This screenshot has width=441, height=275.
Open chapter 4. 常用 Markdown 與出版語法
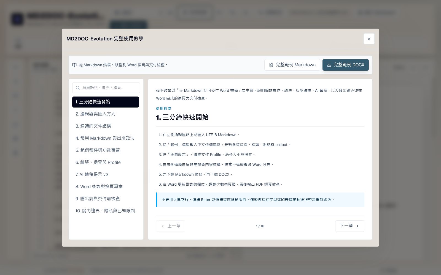(106, 138)
